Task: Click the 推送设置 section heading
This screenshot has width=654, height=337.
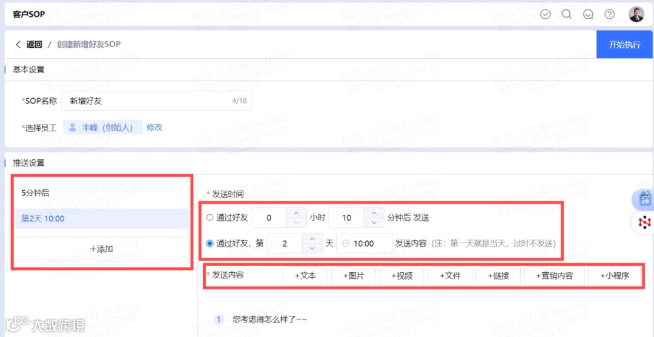Action: tap(28, 163)
